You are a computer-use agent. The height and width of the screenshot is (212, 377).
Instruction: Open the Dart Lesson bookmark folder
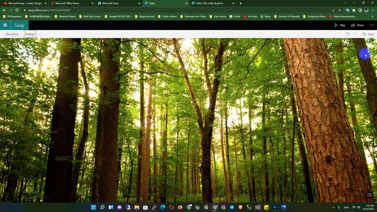tap(218, 16)
